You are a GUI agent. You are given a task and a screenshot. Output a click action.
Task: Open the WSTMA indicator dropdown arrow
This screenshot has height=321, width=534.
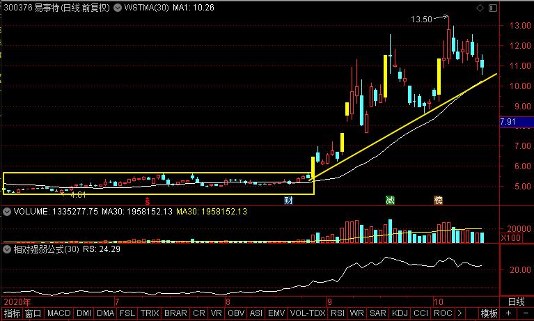[x=118, y=8]
